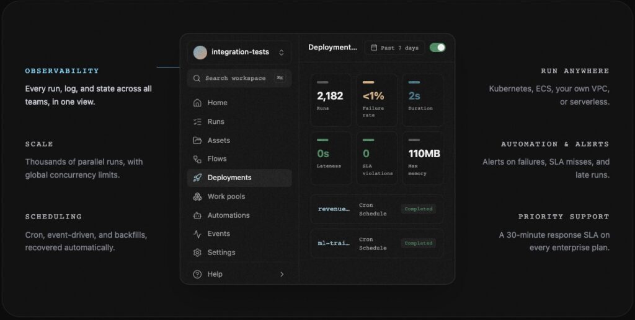Click the search magnifier icon
Viewport: 635px width, 320px height.
point(197,79)
